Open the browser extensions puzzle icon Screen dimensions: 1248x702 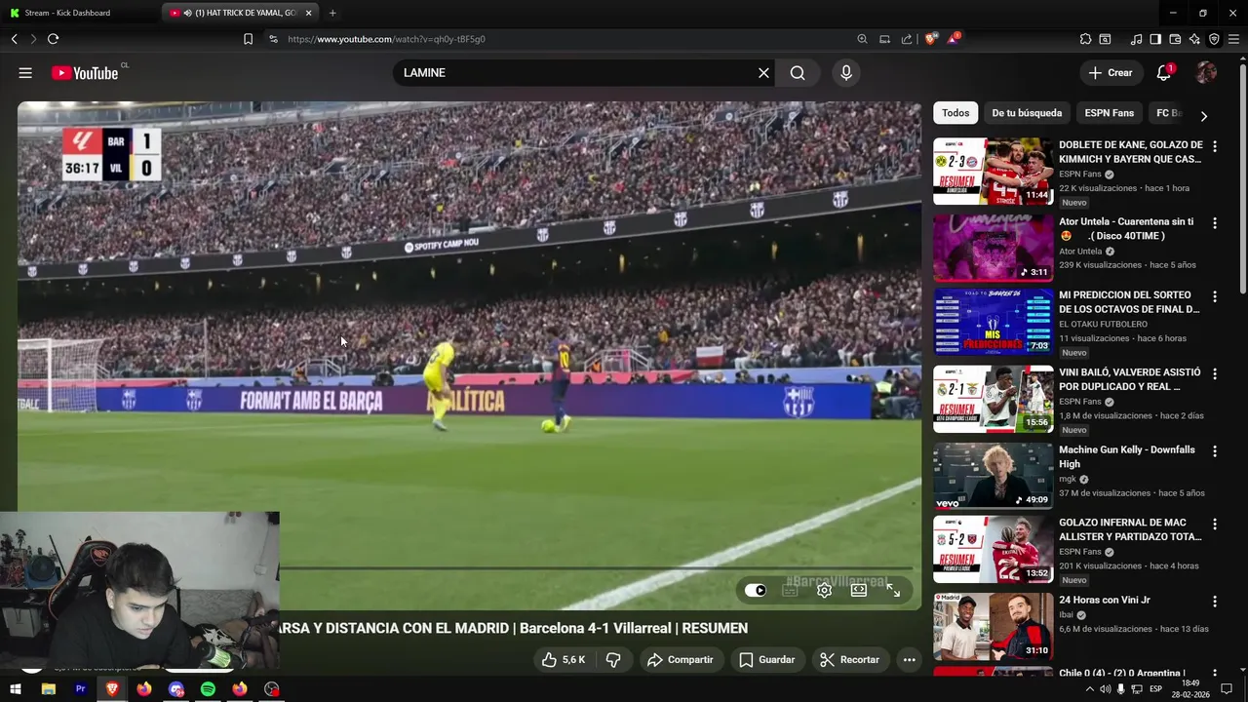(x=1085, y=39)
